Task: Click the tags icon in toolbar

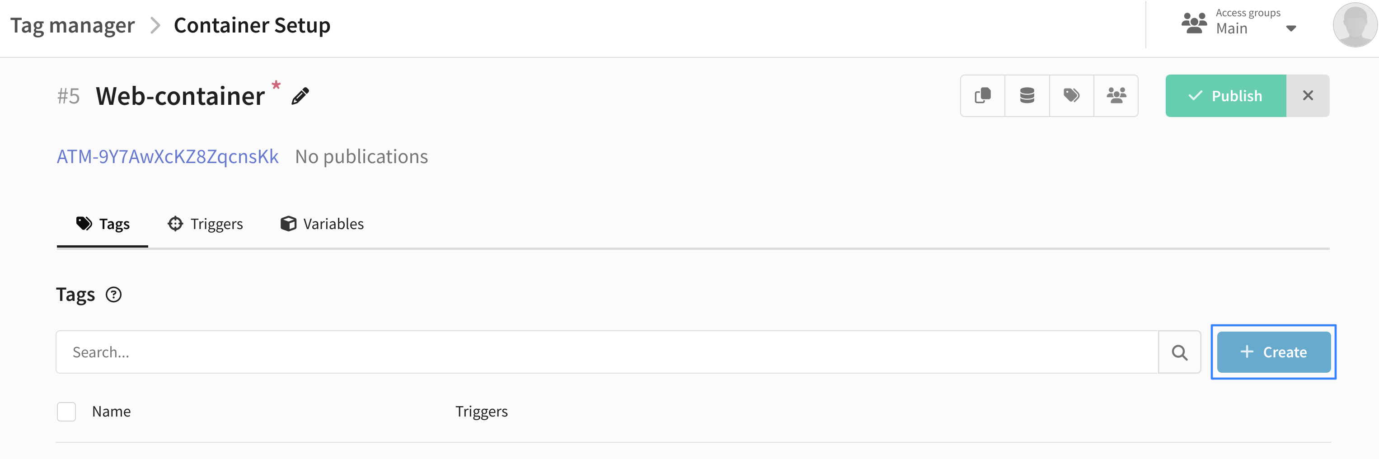Action: point(1071,96)
